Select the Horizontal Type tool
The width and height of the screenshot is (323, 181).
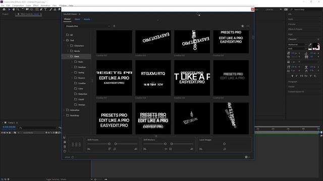[45, 10]
